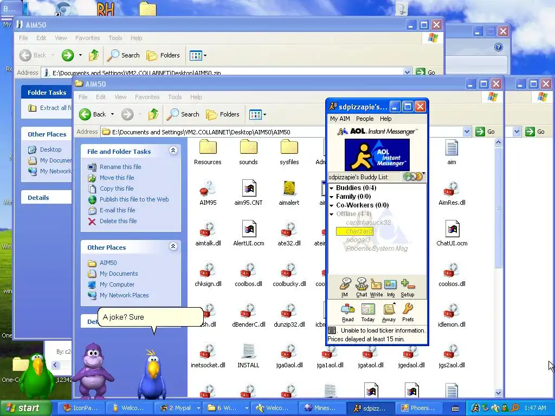Collapse Other Places panel in front window
The height and width of the screenshot is (416, 555).
pyautogui.click(x=173, y=246)
